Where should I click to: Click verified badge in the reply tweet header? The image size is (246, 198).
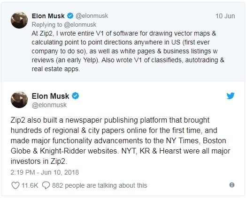[x=70, y=16]
